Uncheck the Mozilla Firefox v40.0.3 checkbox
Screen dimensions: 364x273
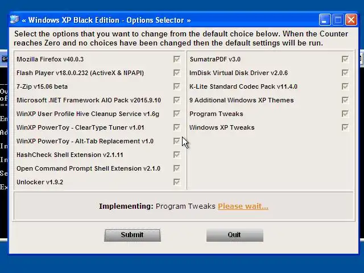tap(177, 59)
